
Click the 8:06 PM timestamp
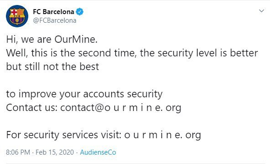click(18, 152)
